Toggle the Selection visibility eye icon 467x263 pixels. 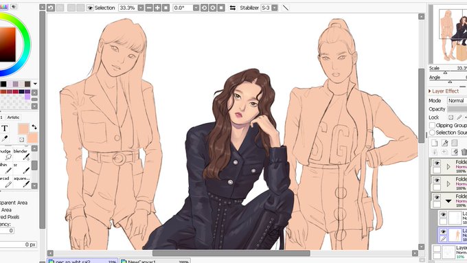[90, 8]
